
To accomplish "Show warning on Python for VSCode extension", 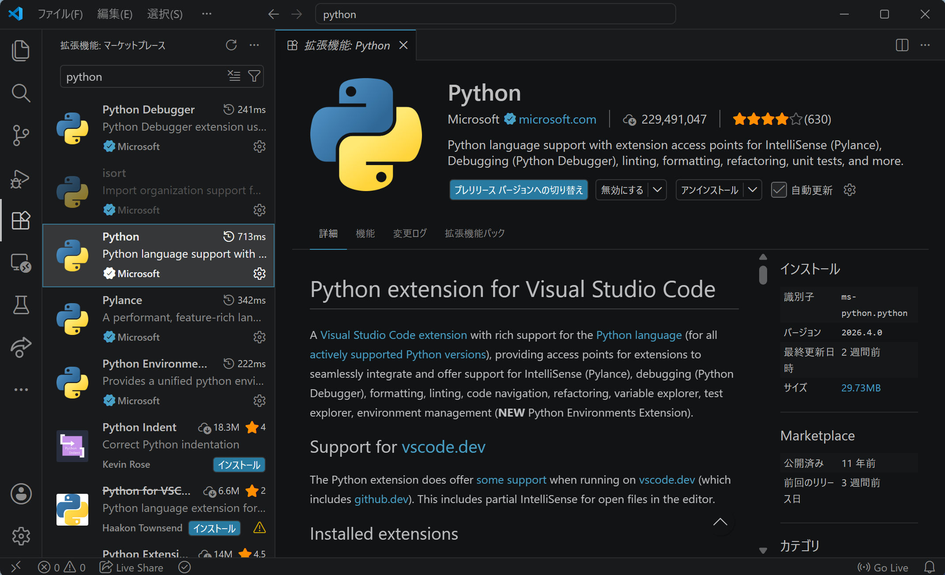I will (260, 528).
